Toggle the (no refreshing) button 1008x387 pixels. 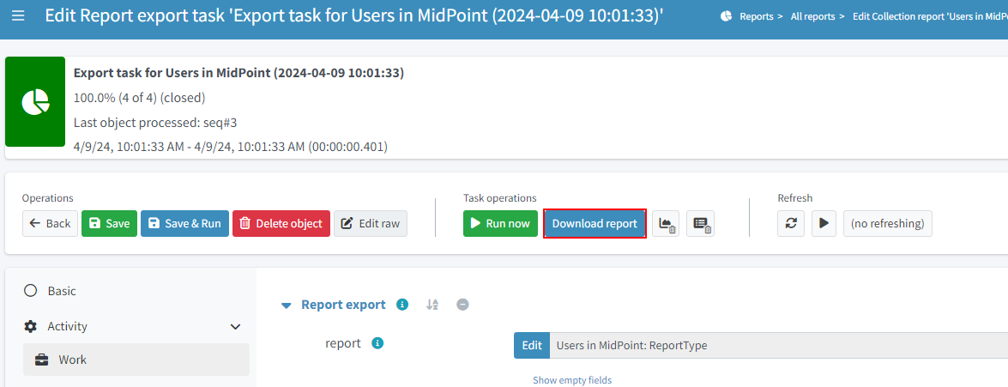point(887,223)
